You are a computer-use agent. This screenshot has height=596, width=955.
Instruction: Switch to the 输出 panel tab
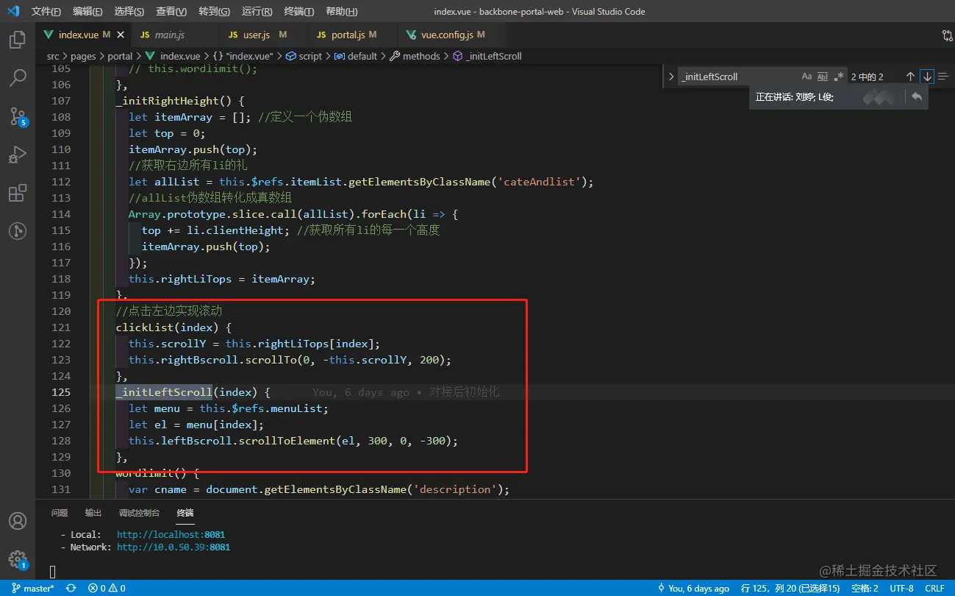click(93, 513)
